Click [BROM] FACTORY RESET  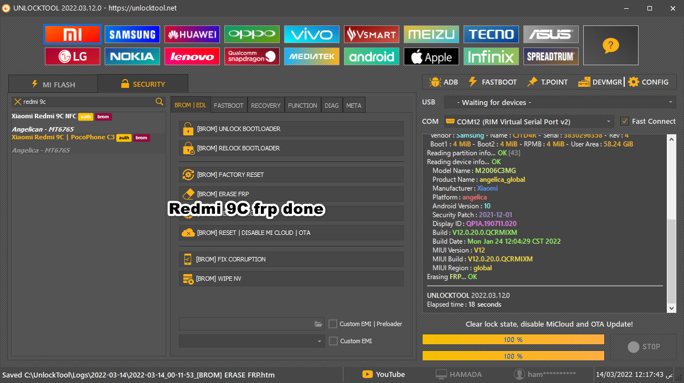point(291,175)
